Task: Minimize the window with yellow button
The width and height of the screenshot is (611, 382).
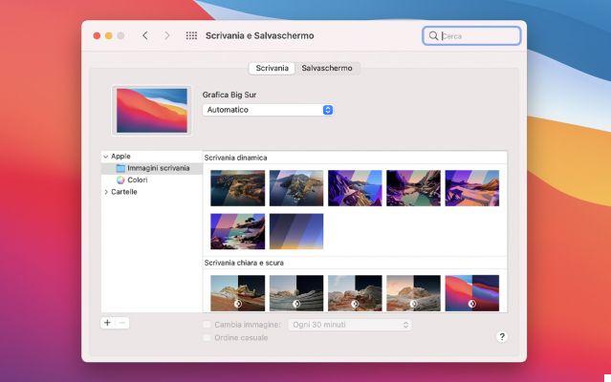Action: (x=109, y=35)
